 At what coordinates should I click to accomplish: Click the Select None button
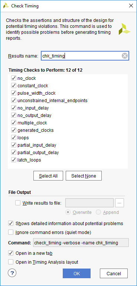coord(84,176)
